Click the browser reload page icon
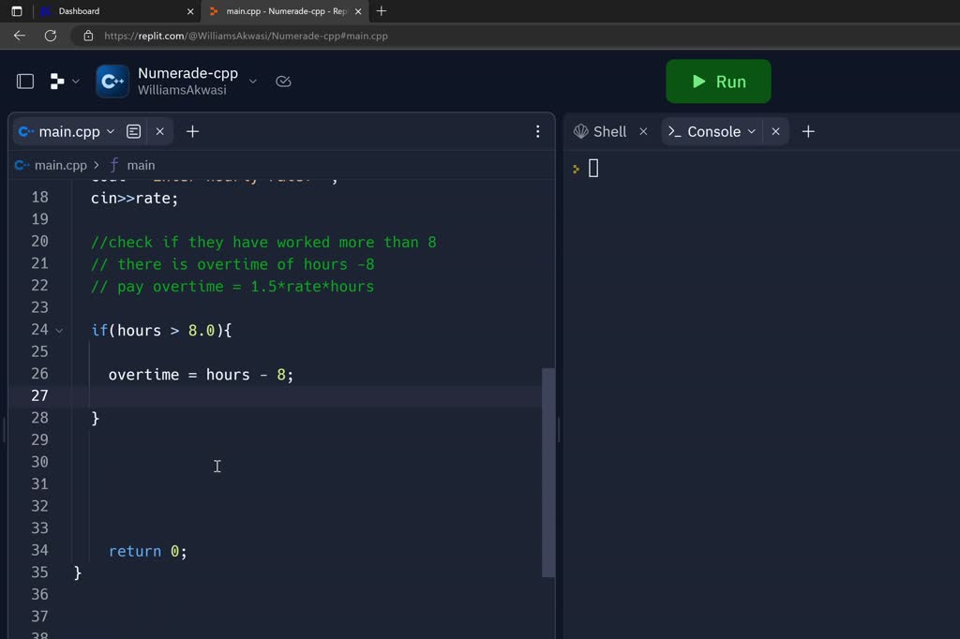This screenshot has height=639, width=960. point(51,36)
